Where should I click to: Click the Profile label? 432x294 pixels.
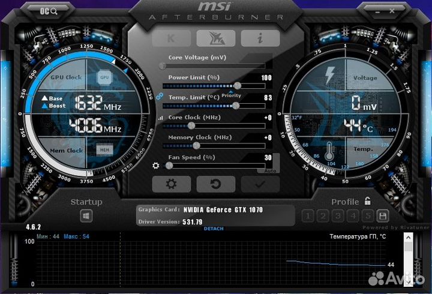click(345, 202)
